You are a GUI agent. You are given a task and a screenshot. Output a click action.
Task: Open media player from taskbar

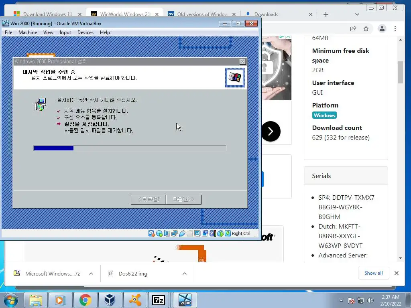(60, 300)
